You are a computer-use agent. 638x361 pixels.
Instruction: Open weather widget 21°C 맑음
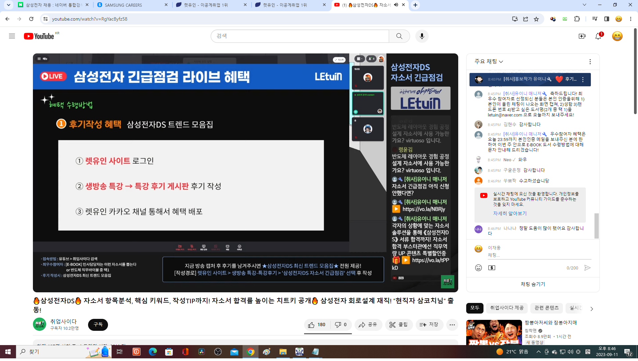pos(512,352)
